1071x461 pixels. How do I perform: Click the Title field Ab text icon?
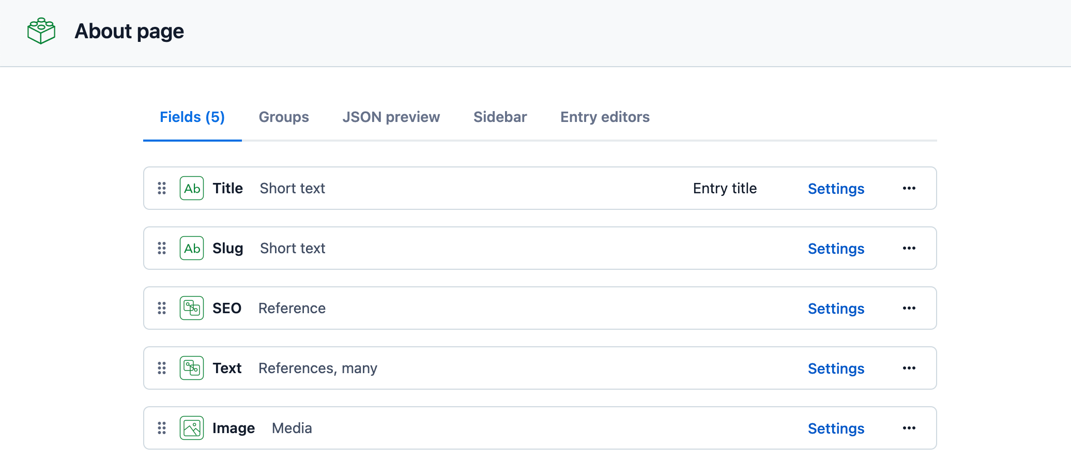click(192, 188)
